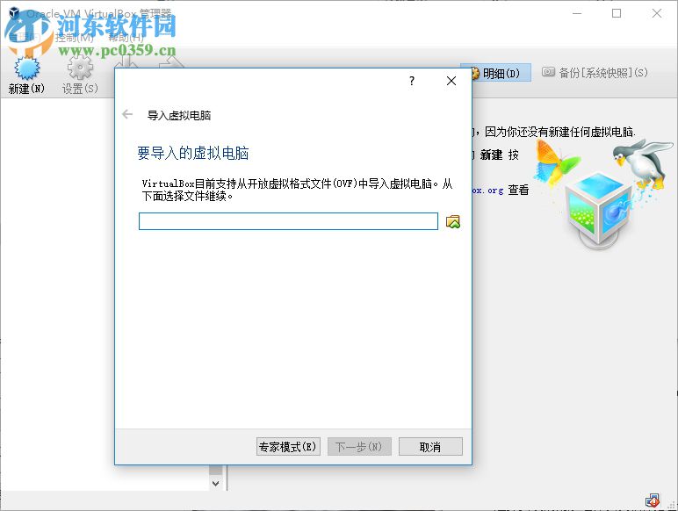Click Expert Mode (专家模式) button
678x511 pixels.
pyautogui.click(x=288, y=447)
